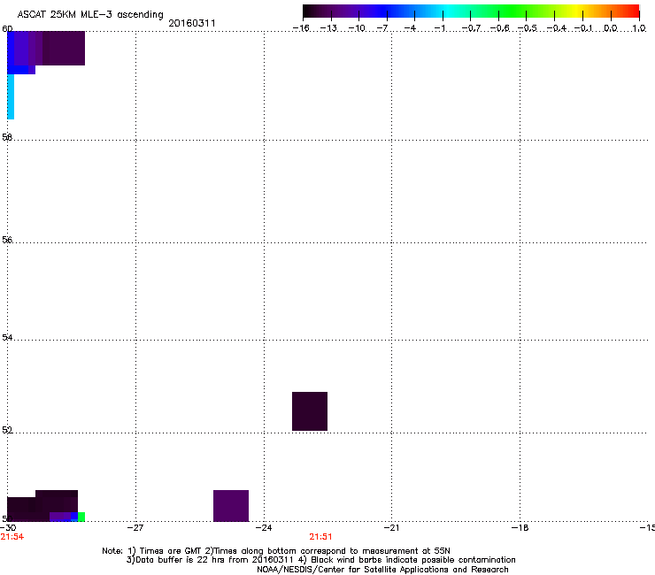The width and height of the screenshot is (655, 575).
Task: Click the small green data cell near latitude 50
Action: click(81, 517)
